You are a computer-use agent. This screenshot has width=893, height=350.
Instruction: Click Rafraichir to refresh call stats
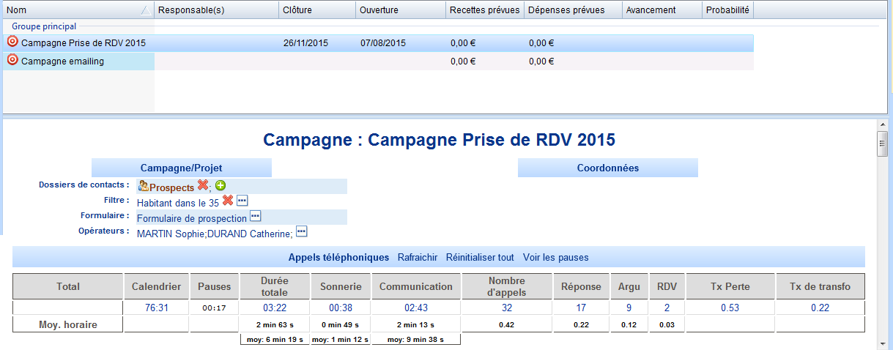[x=418, y=258]
